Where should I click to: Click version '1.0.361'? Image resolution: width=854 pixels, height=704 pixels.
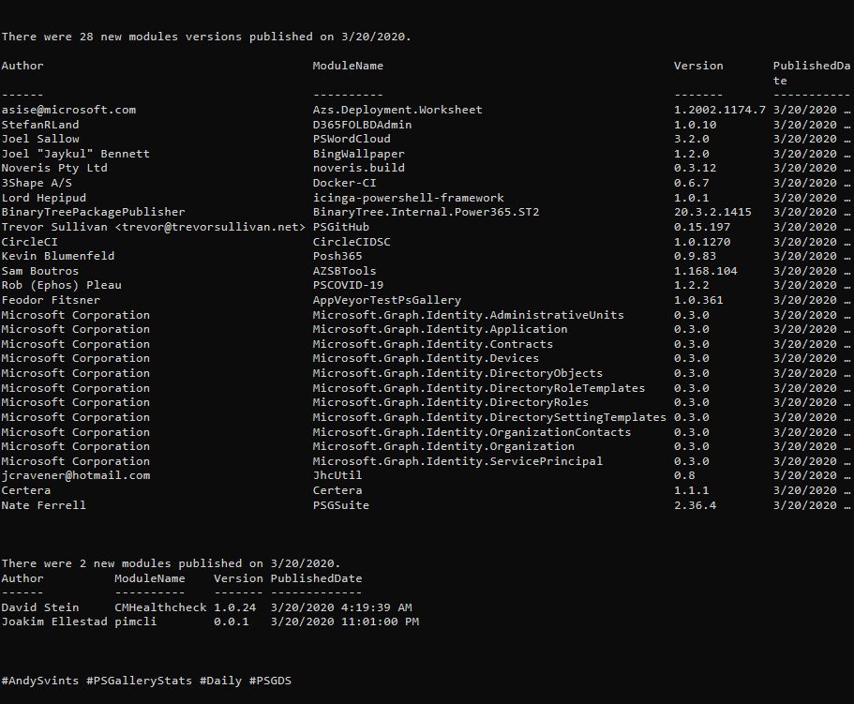pyautogui.click(x=698, y=300)
